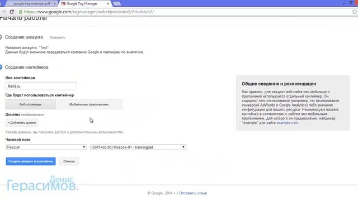Click the Часовой пояс label
The width and height of the screenshot is (358, 201).
point(18,140)
